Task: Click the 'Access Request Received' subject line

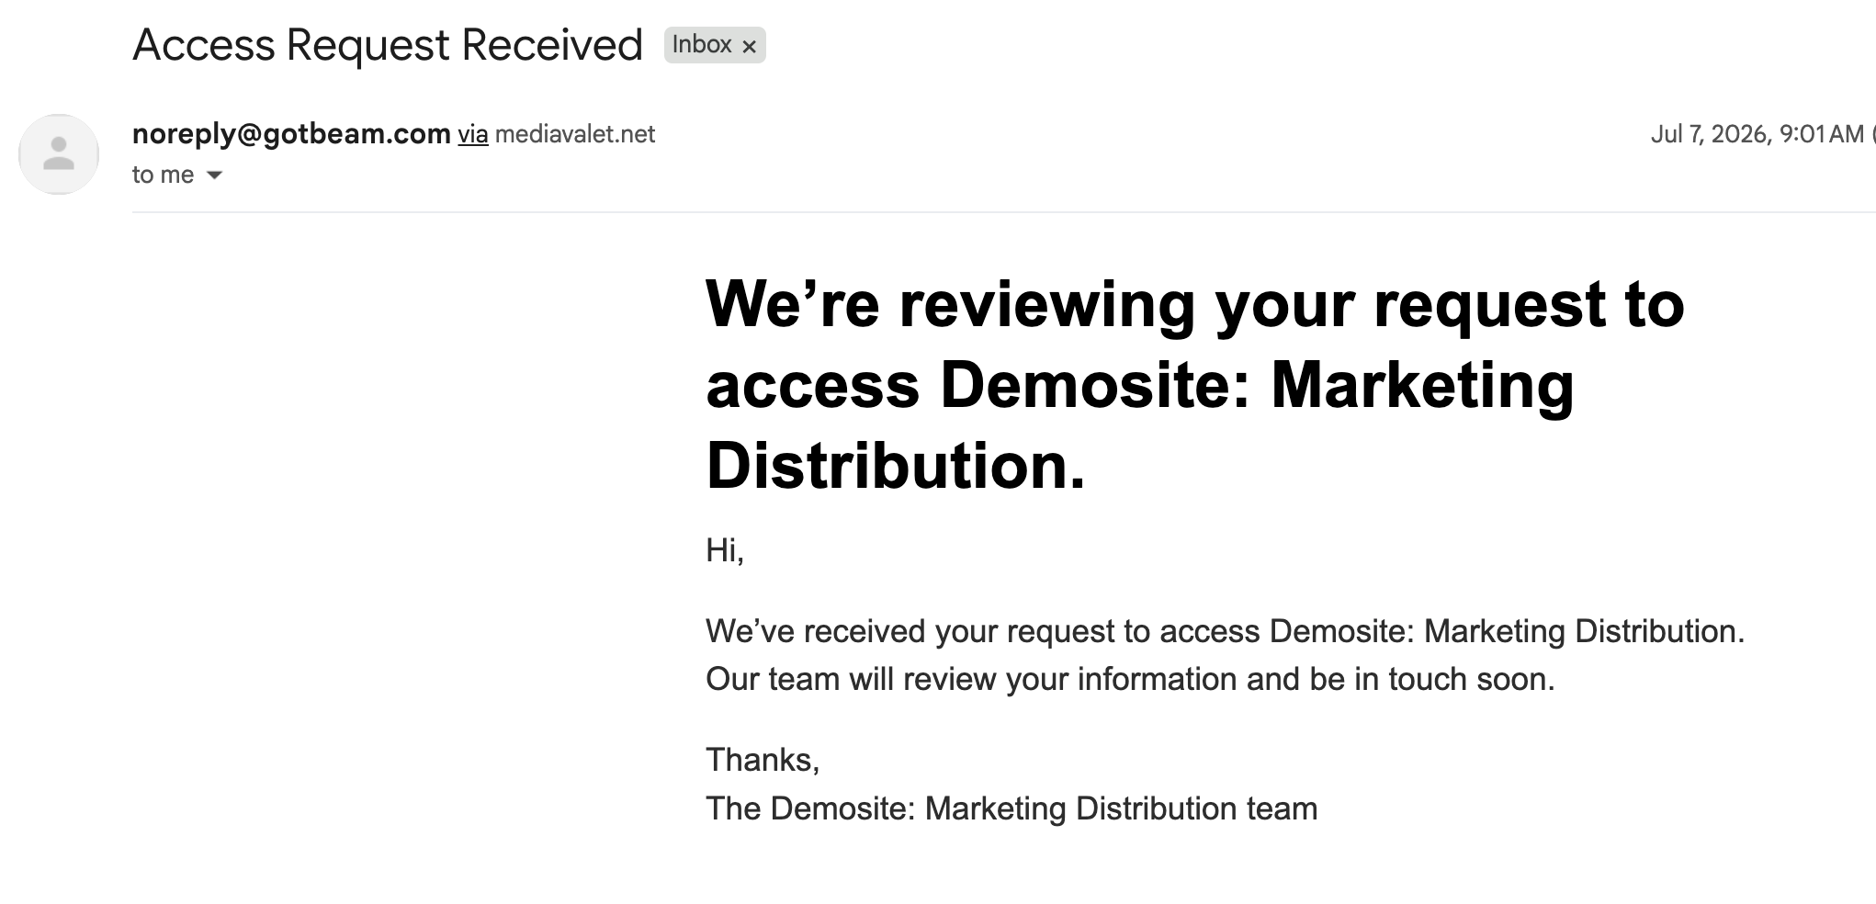Action: tap(388, 45)
